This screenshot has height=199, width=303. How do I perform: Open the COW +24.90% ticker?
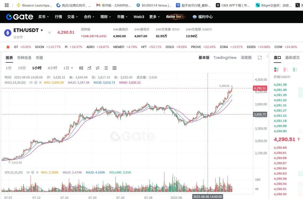286,47
